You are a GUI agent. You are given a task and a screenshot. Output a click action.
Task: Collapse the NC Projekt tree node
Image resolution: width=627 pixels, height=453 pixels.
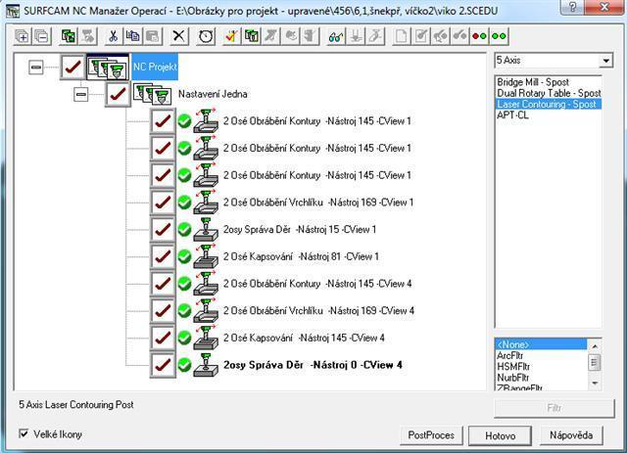[x=36, y=68]
